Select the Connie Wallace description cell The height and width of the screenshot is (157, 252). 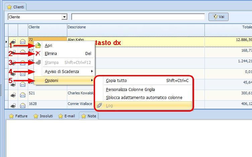point(80,105)
